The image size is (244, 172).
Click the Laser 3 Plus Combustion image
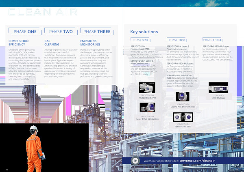click(x=147, y=107)
